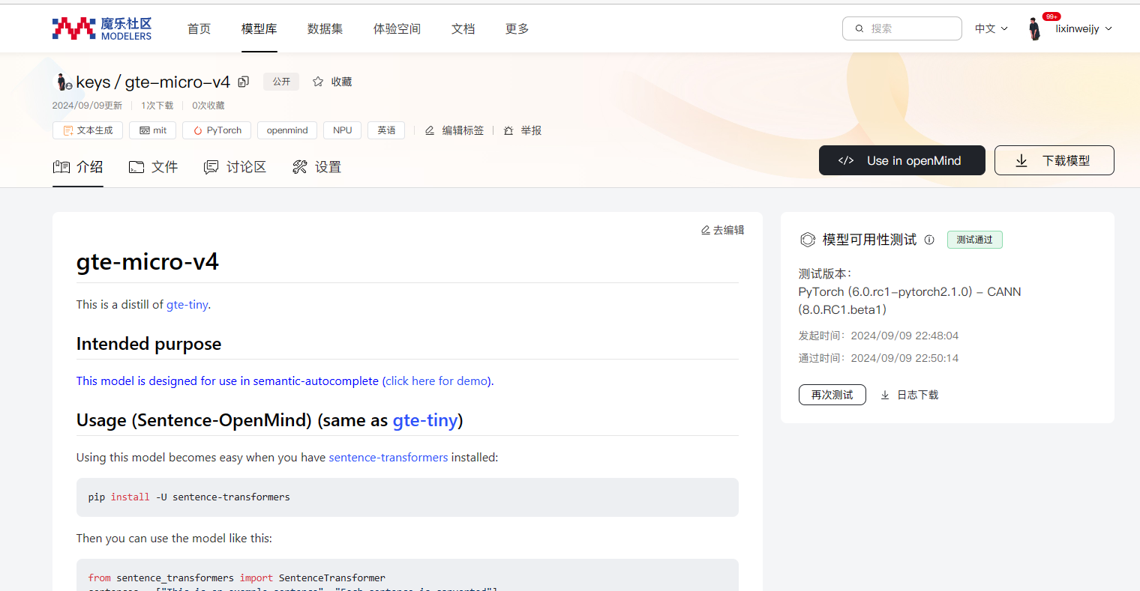Open the 讨论区 discussion tab
Screen dimensions: 1140x591
click(x=235, y=166)
